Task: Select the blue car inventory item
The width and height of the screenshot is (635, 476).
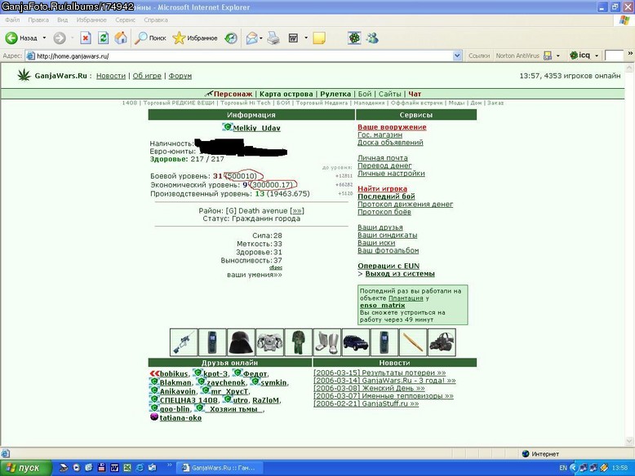Action: coord(356,342)
